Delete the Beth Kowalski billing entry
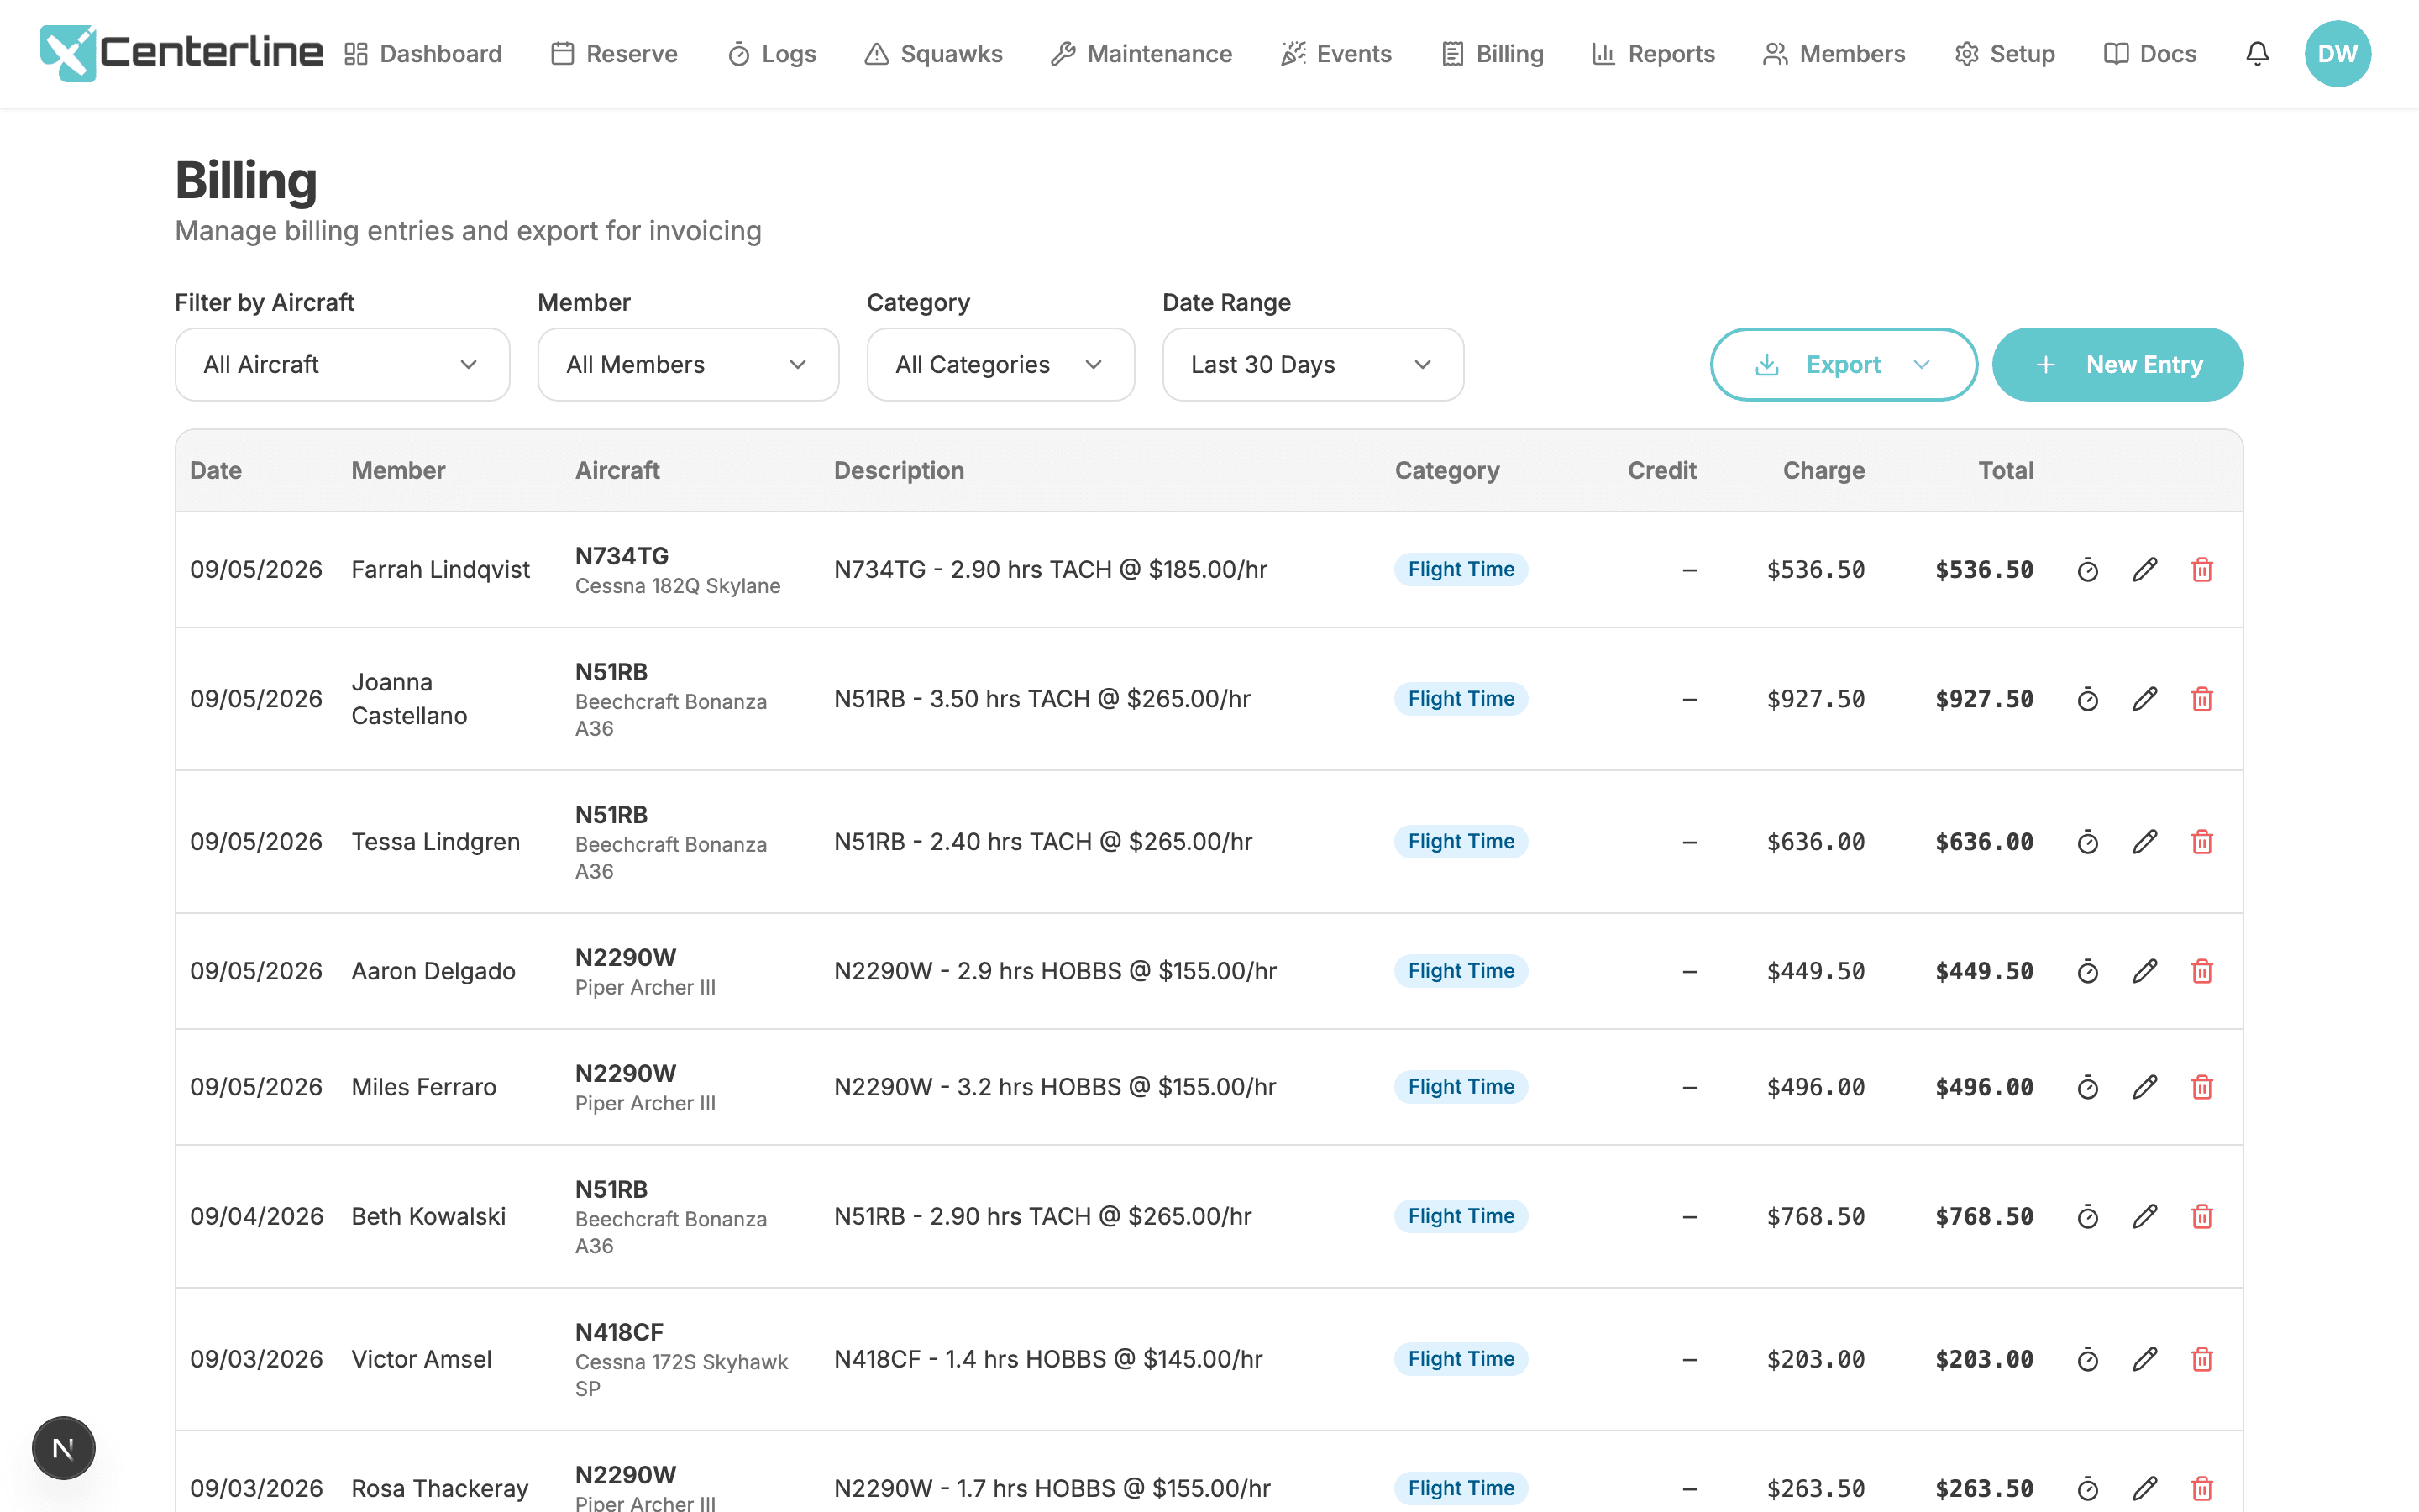 click(x=2202, y=1217)
